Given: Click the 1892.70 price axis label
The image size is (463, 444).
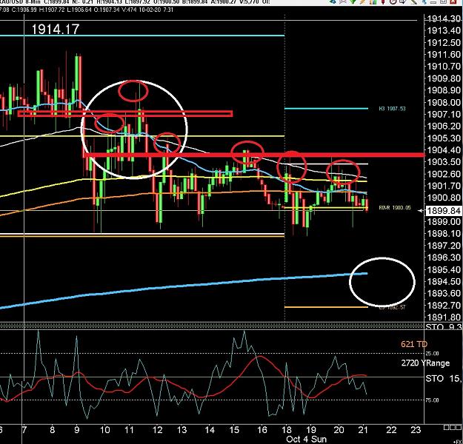Looking at the screenshot, I should point(444,306).
